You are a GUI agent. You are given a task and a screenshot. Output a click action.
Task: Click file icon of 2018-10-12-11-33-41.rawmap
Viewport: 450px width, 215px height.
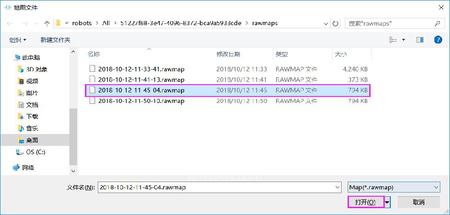pyautogui.click(x=92, y=70)
